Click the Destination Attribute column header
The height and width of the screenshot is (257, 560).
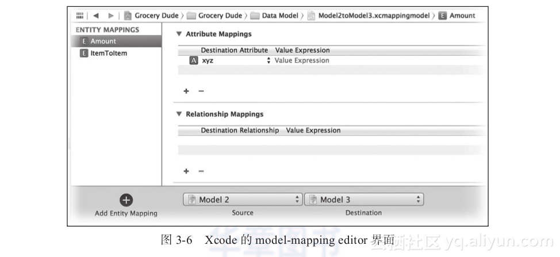(x=234, y=50)
